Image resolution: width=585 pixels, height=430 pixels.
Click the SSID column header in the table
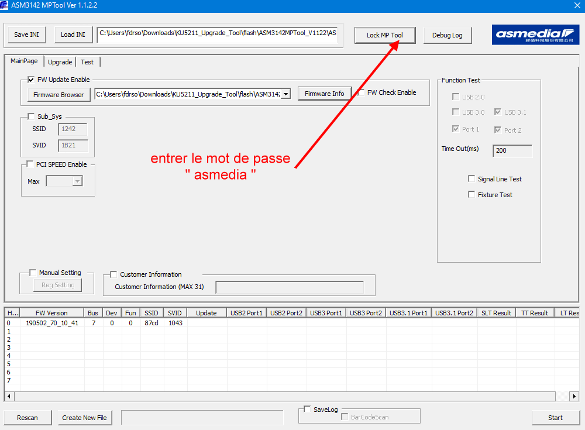(x=152, y=313)
